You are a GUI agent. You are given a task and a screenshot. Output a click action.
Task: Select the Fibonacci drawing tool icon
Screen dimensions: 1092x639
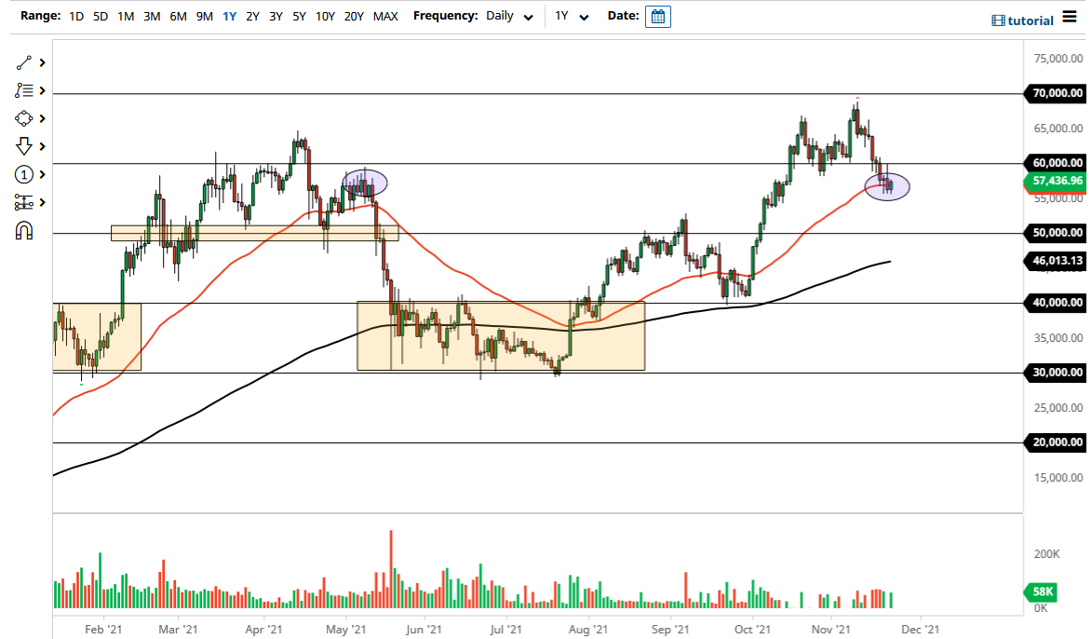(x=25, y=89)
